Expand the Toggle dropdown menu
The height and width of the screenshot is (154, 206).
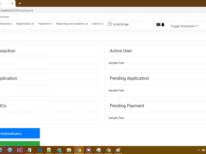click(184, 26)
